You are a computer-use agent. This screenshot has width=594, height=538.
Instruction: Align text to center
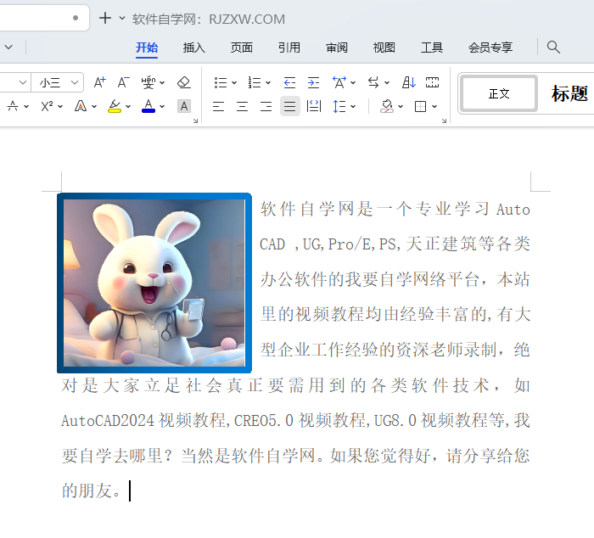(242, 106)
